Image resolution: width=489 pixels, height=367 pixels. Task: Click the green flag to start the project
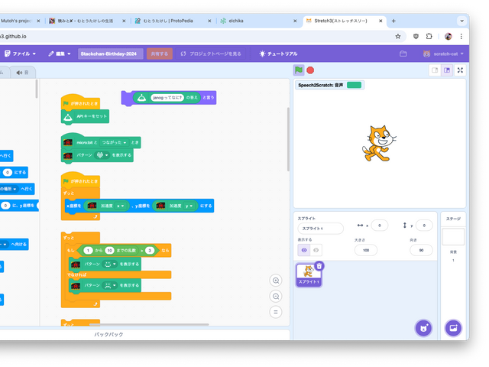click(x=299, y=70)
